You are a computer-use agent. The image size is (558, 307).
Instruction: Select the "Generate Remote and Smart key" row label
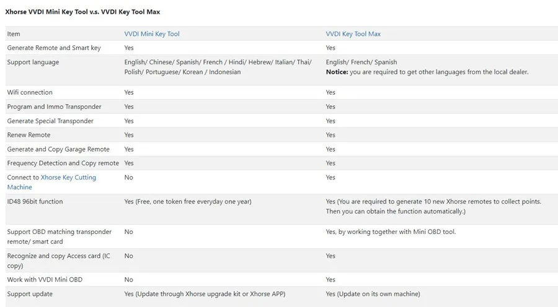[54, 48]
